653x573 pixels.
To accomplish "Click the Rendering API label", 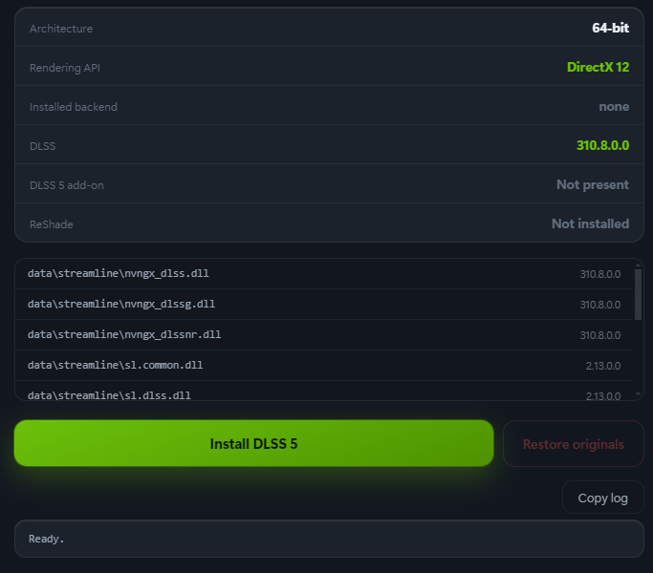I will point(65,68).
